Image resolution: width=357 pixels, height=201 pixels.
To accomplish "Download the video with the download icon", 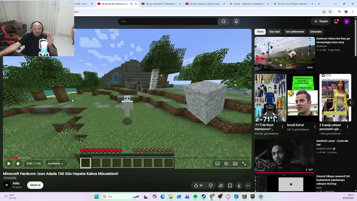I will point(239,185).
